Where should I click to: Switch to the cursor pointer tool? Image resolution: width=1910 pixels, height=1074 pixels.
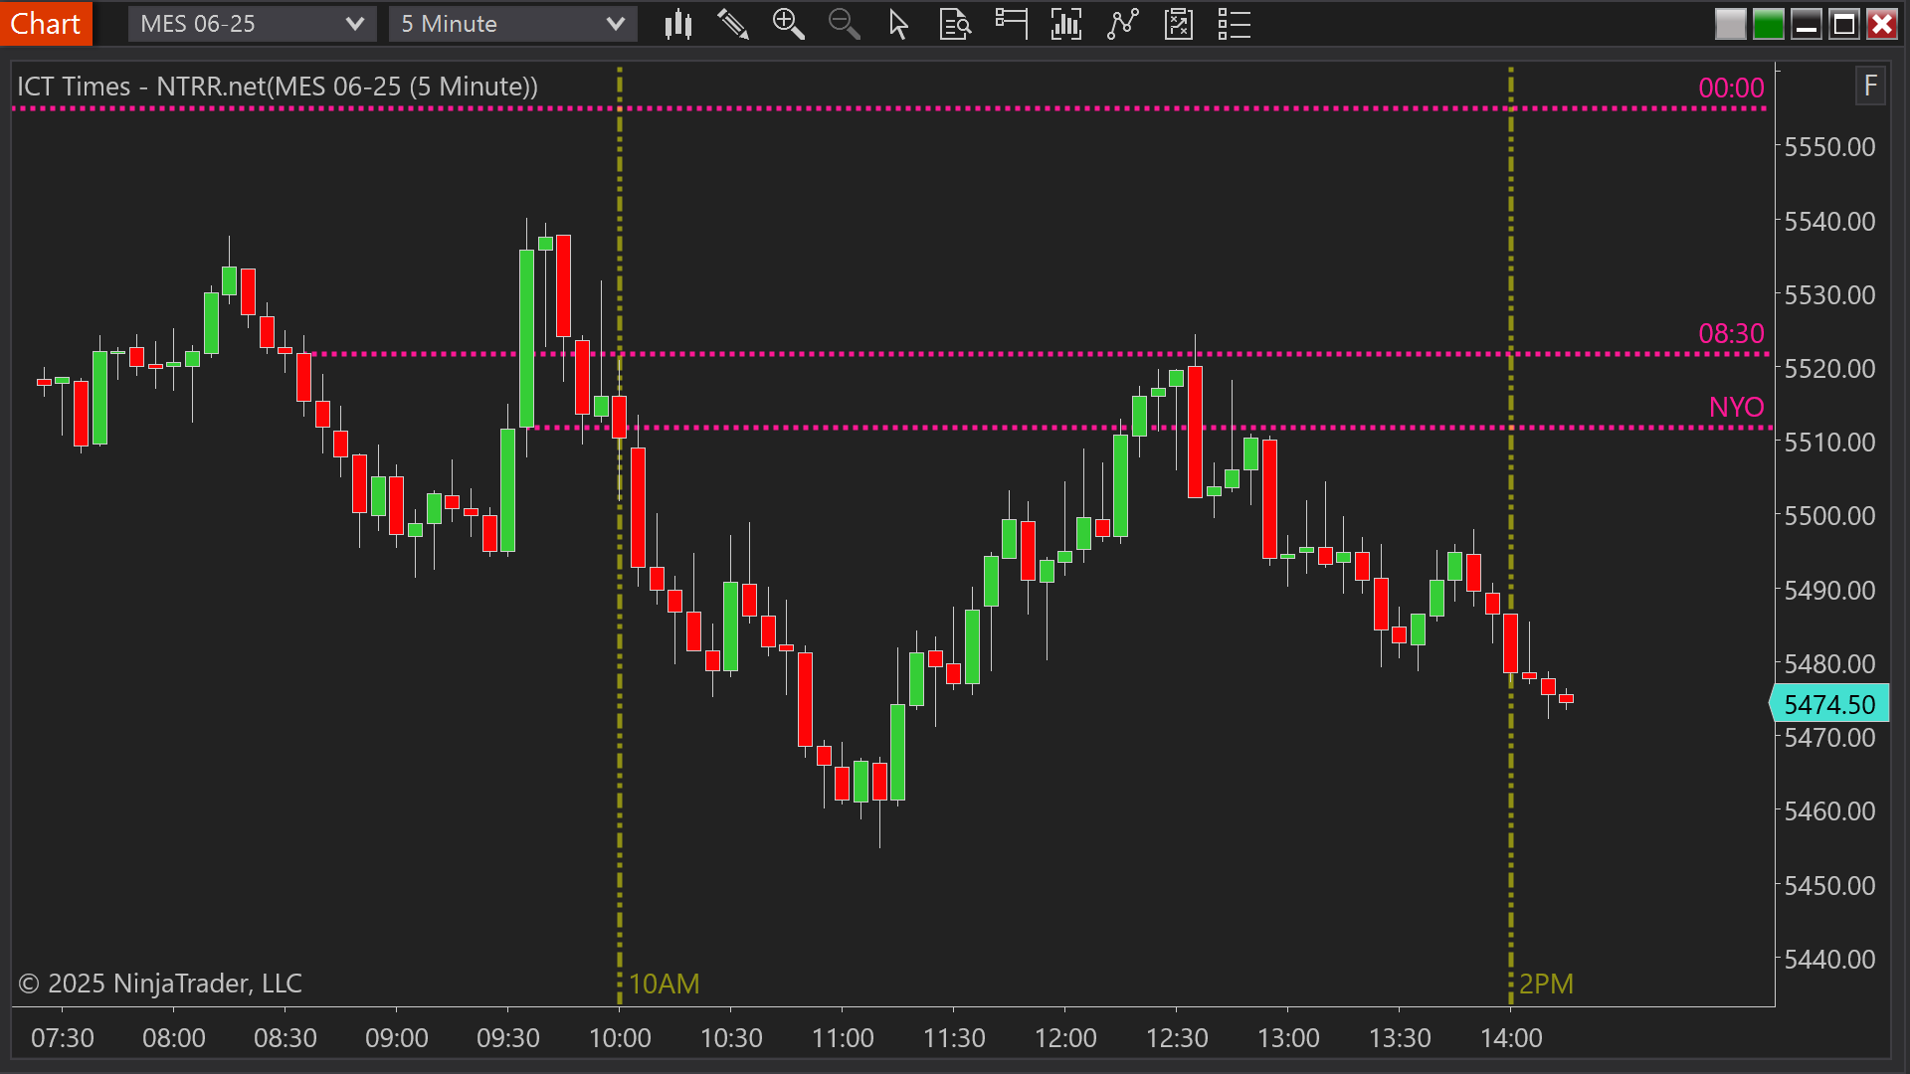coord(898,24)
